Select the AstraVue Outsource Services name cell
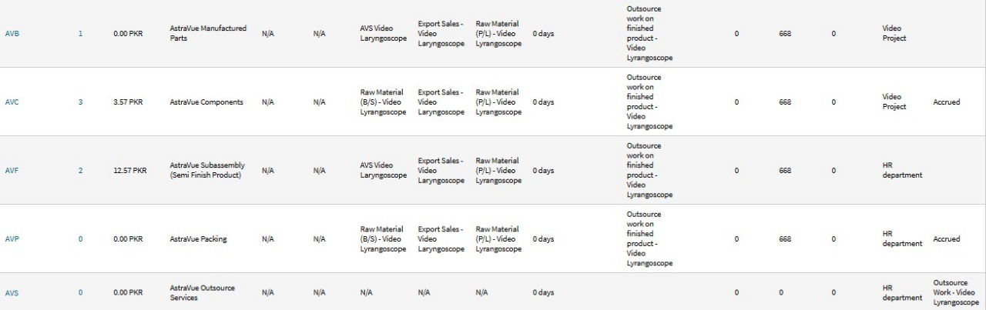The image size is (986, 310). 202,293
